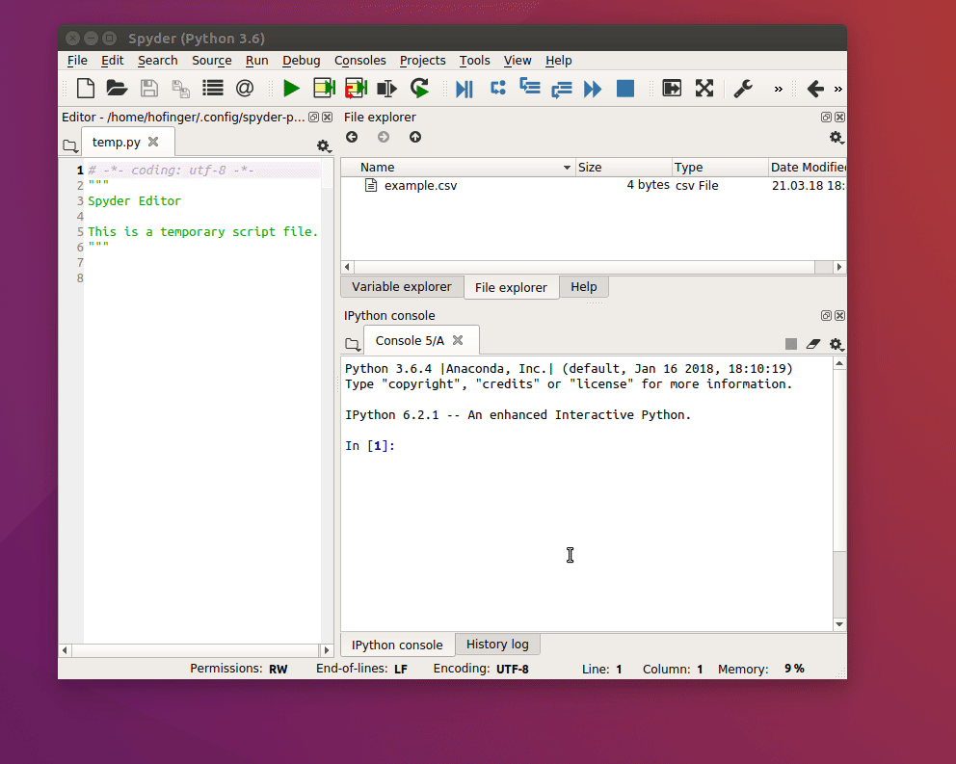
Task: Click the Date Modified column header
Action: pos(808,167)
